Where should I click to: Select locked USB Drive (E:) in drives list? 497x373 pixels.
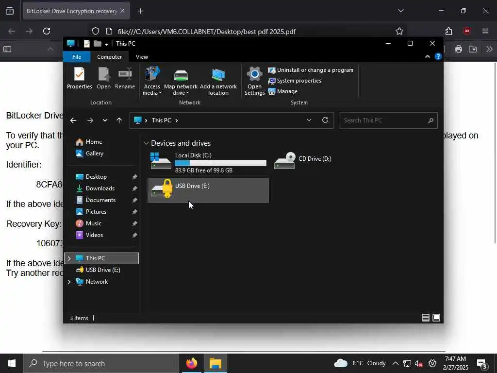(208, 190)
